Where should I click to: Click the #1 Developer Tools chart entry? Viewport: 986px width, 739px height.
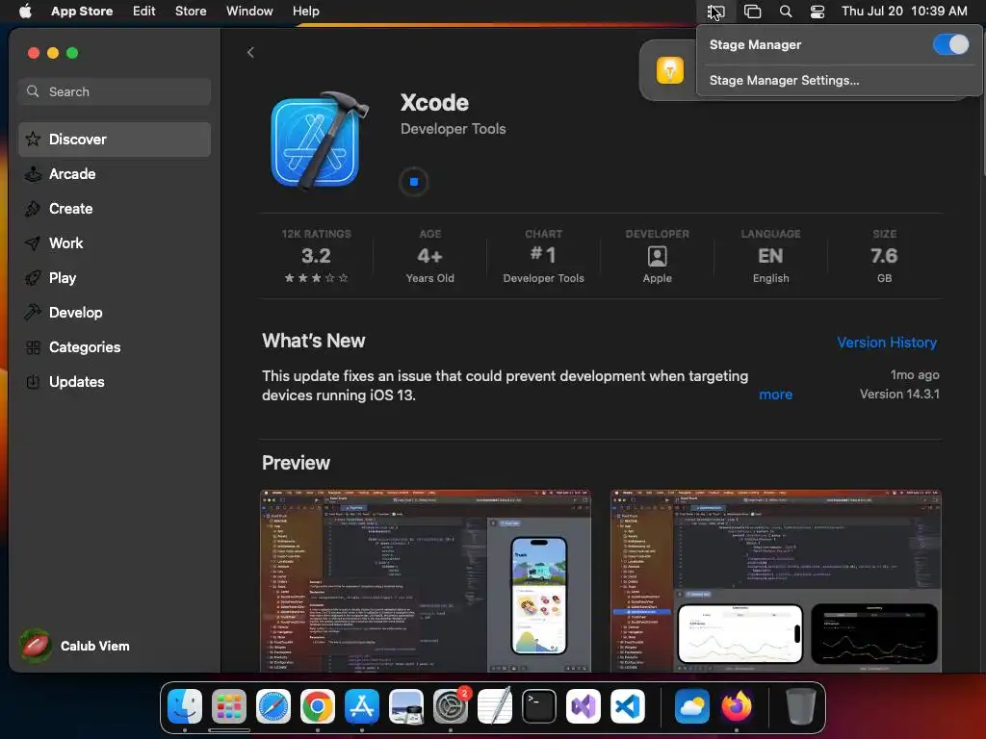pyautogui.click(x=543, y=256)
